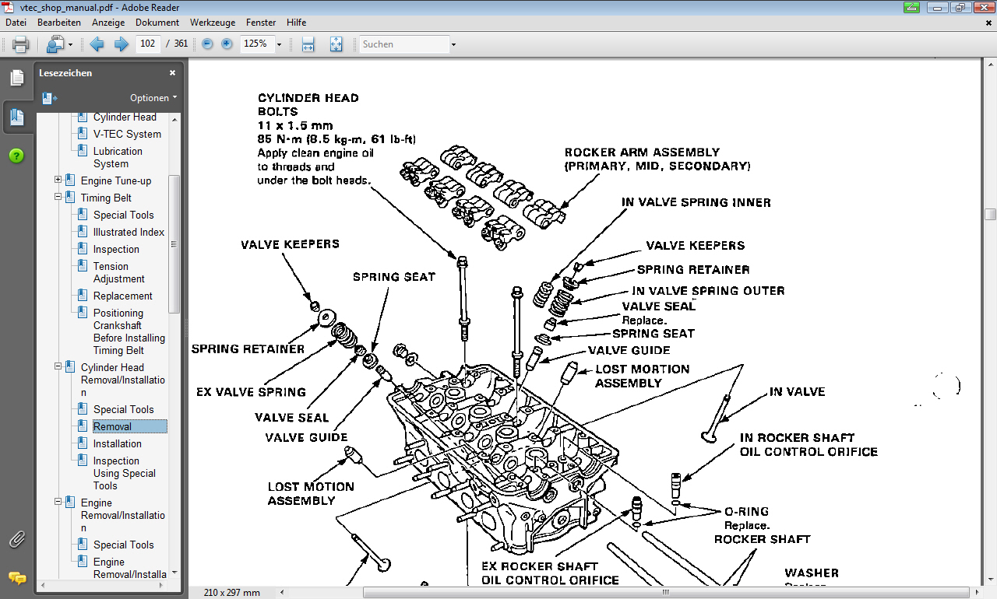
Task: Click the page number field showing 102
Action: [x=147, y=44]
